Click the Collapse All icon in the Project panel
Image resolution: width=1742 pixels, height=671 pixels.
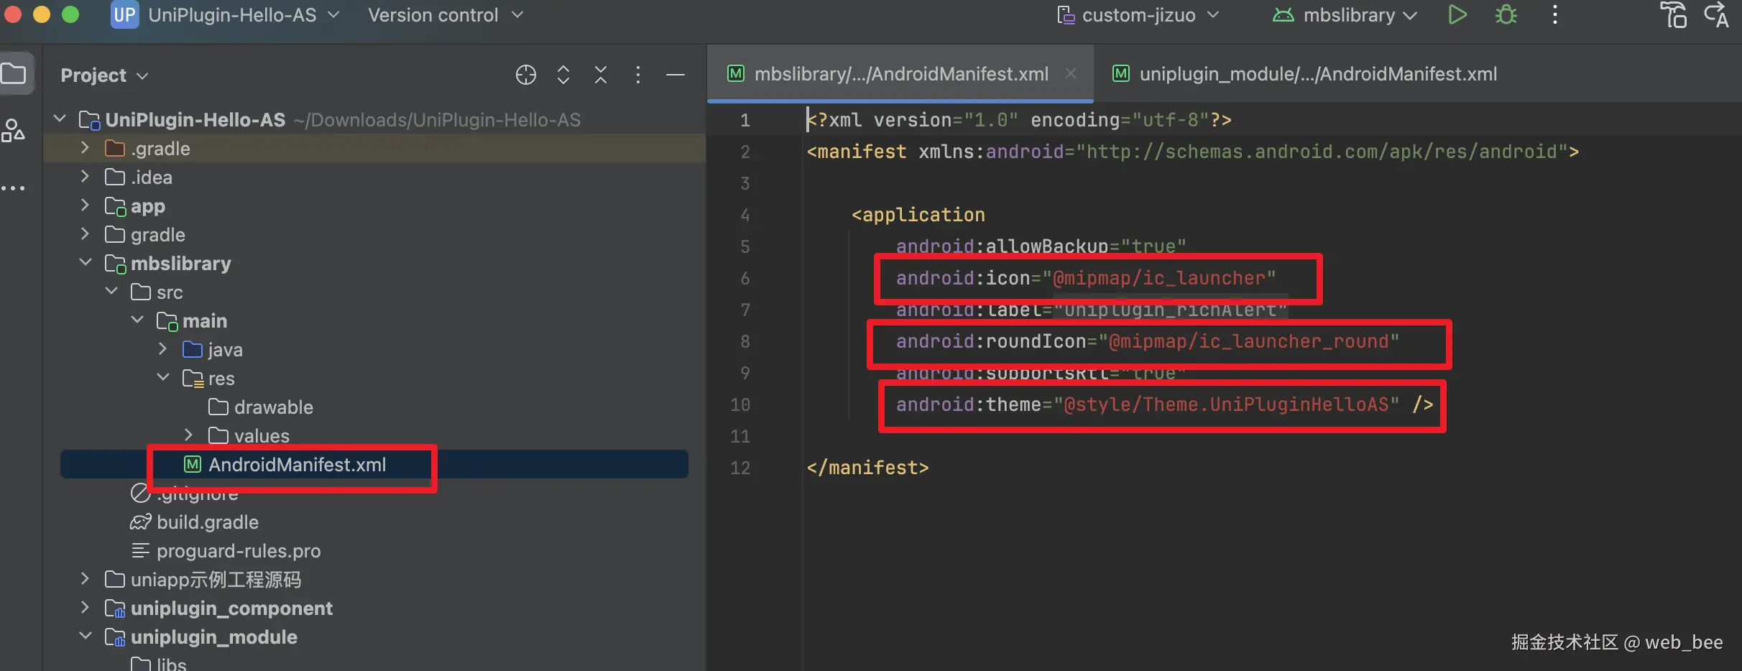click(x=601, y=75)
